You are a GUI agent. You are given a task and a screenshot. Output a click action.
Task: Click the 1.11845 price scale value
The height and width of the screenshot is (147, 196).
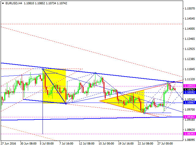(x=190, y=69)
